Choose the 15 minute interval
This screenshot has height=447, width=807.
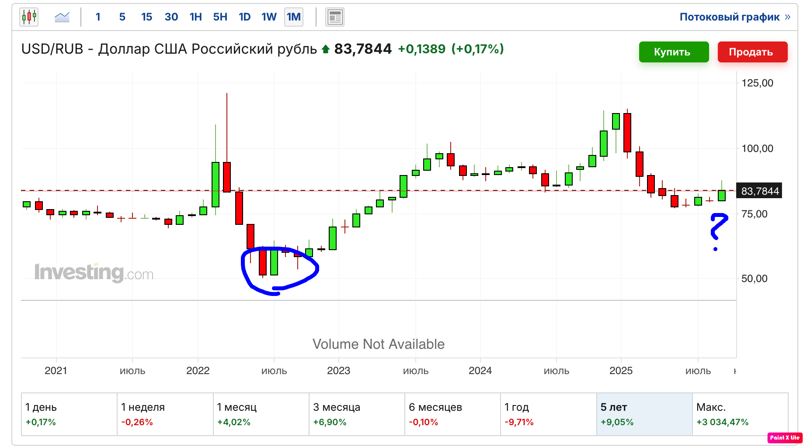pos(146,17)
